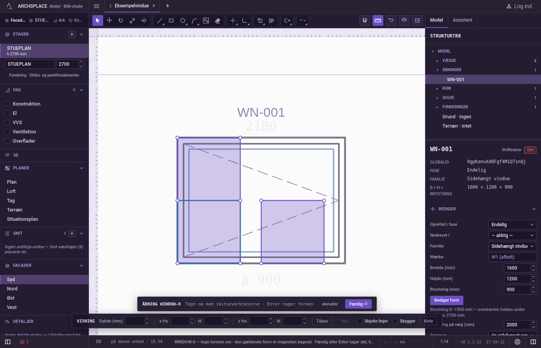Image resolution: width=541 pixels, height=348 pixels.
Task: Check the Skygger checkbox
Action: pos(395,321)
